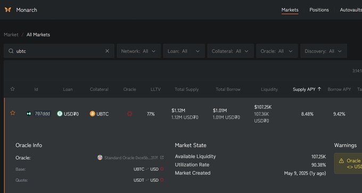Sort by the Liquidity column header
This screenshot has width=362, height=193.
click(269, 89)
